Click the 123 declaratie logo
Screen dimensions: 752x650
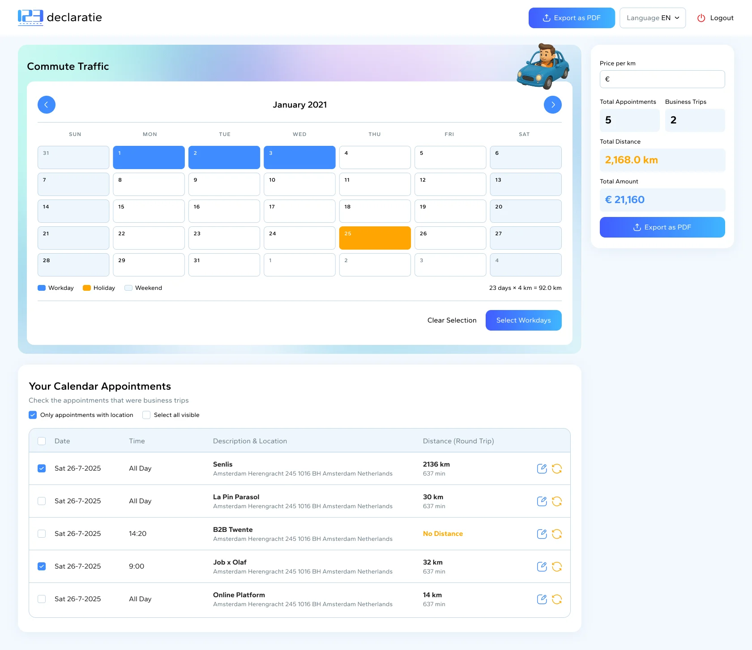tap(60, 17)
